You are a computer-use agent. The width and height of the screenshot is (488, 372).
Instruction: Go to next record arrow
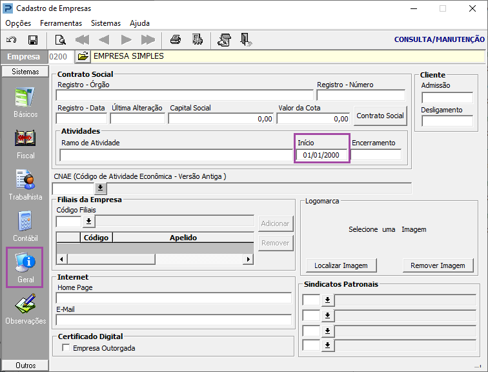pos(126,40)
